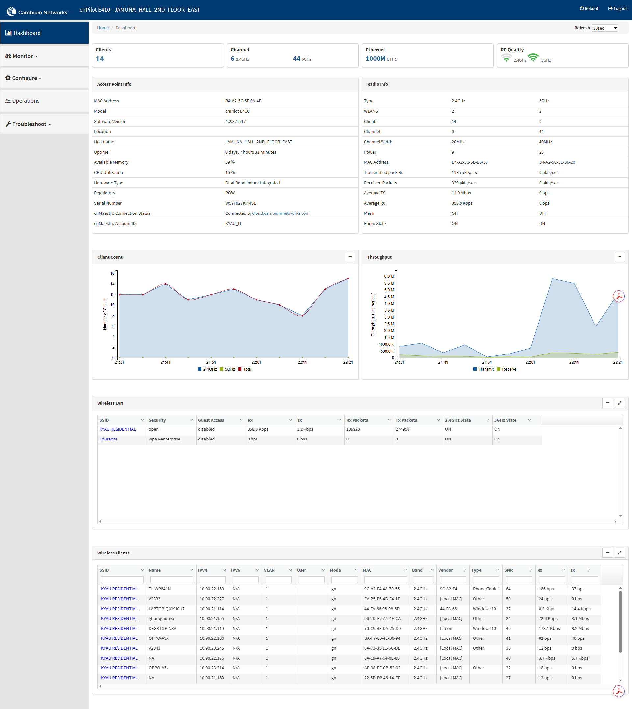Viewport: 632px width, 709px height.
Task: Collapse the Throughput chart panel
Action: pyautogui.click(x=619, y=257)
